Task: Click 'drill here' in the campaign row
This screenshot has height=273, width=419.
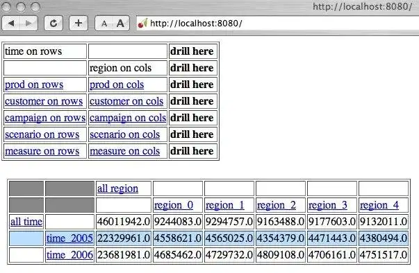Action: 192,118
